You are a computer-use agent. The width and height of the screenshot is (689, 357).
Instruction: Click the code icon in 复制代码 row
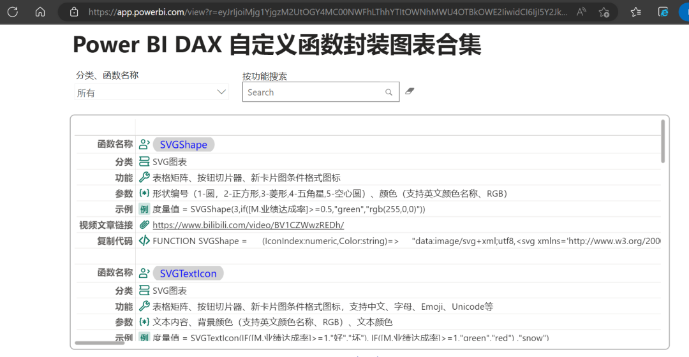[144, 240]
